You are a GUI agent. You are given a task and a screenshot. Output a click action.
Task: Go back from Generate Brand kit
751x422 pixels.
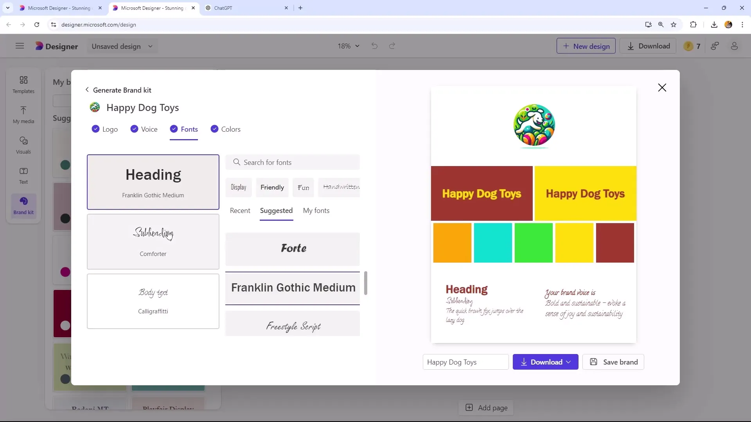[87, 90]
